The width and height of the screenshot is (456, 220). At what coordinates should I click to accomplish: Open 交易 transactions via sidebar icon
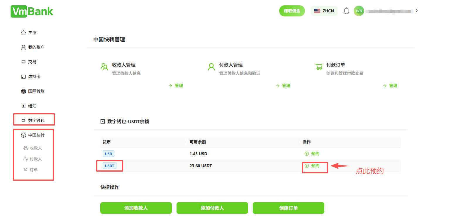click(x=31, y=62)
